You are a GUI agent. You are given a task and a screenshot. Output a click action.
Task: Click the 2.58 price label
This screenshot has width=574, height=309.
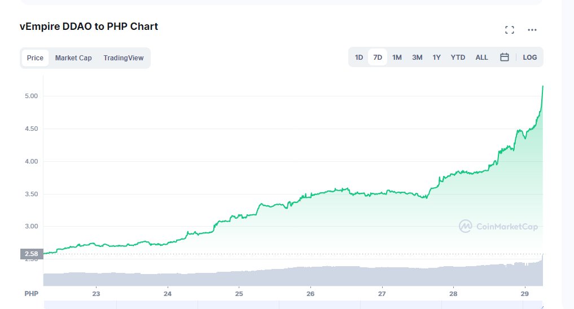(32, 254)
